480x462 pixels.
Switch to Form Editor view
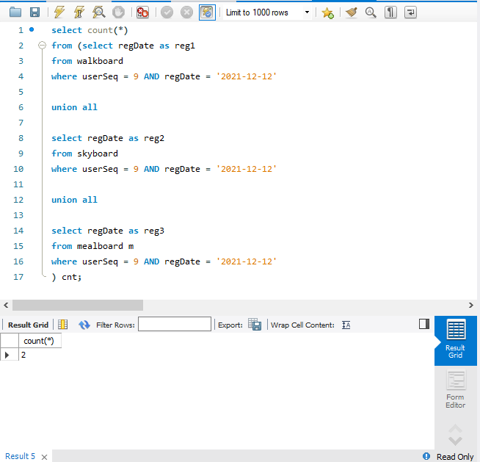(x=456, y=390)
